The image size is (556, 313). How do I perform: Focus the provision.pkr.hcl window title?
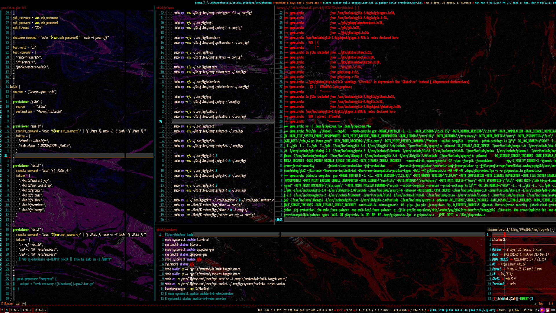[x=14, y=8]
